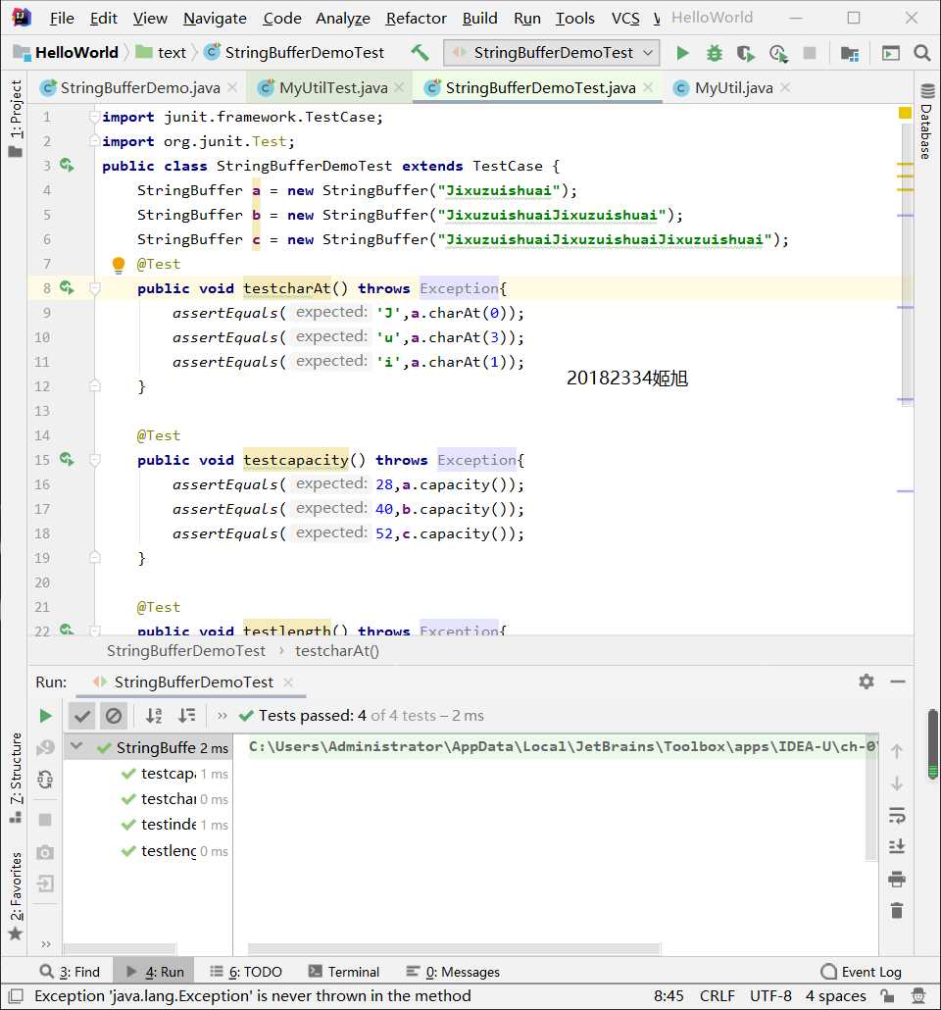The image size is (941, 1010).
Task: Open the Refactor menu
Action: click(416, 18)
